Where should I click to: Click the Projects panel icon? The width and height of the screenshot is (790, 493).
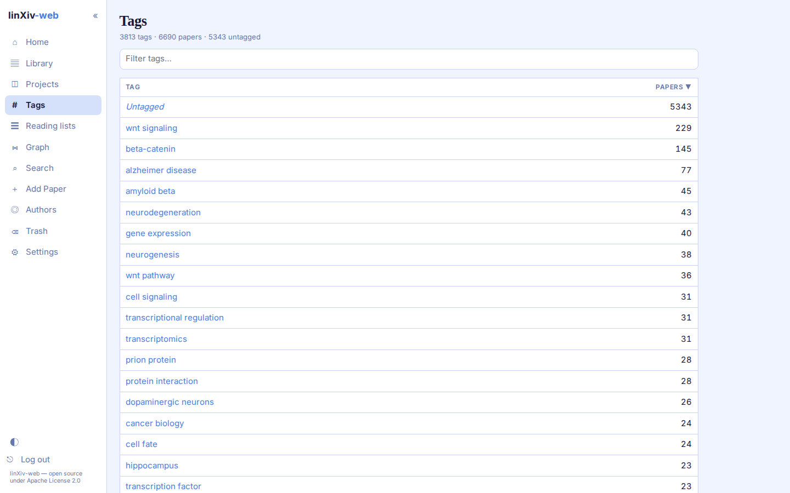15,84
